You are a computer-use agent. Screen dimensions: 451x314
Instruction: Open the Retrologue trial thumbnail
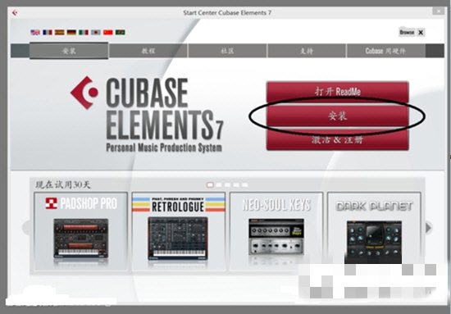(x=178, y=231)
